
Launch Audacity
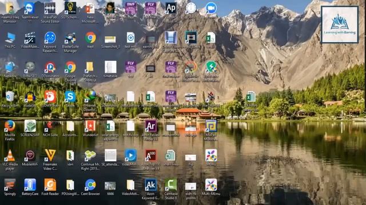[30, 97]
